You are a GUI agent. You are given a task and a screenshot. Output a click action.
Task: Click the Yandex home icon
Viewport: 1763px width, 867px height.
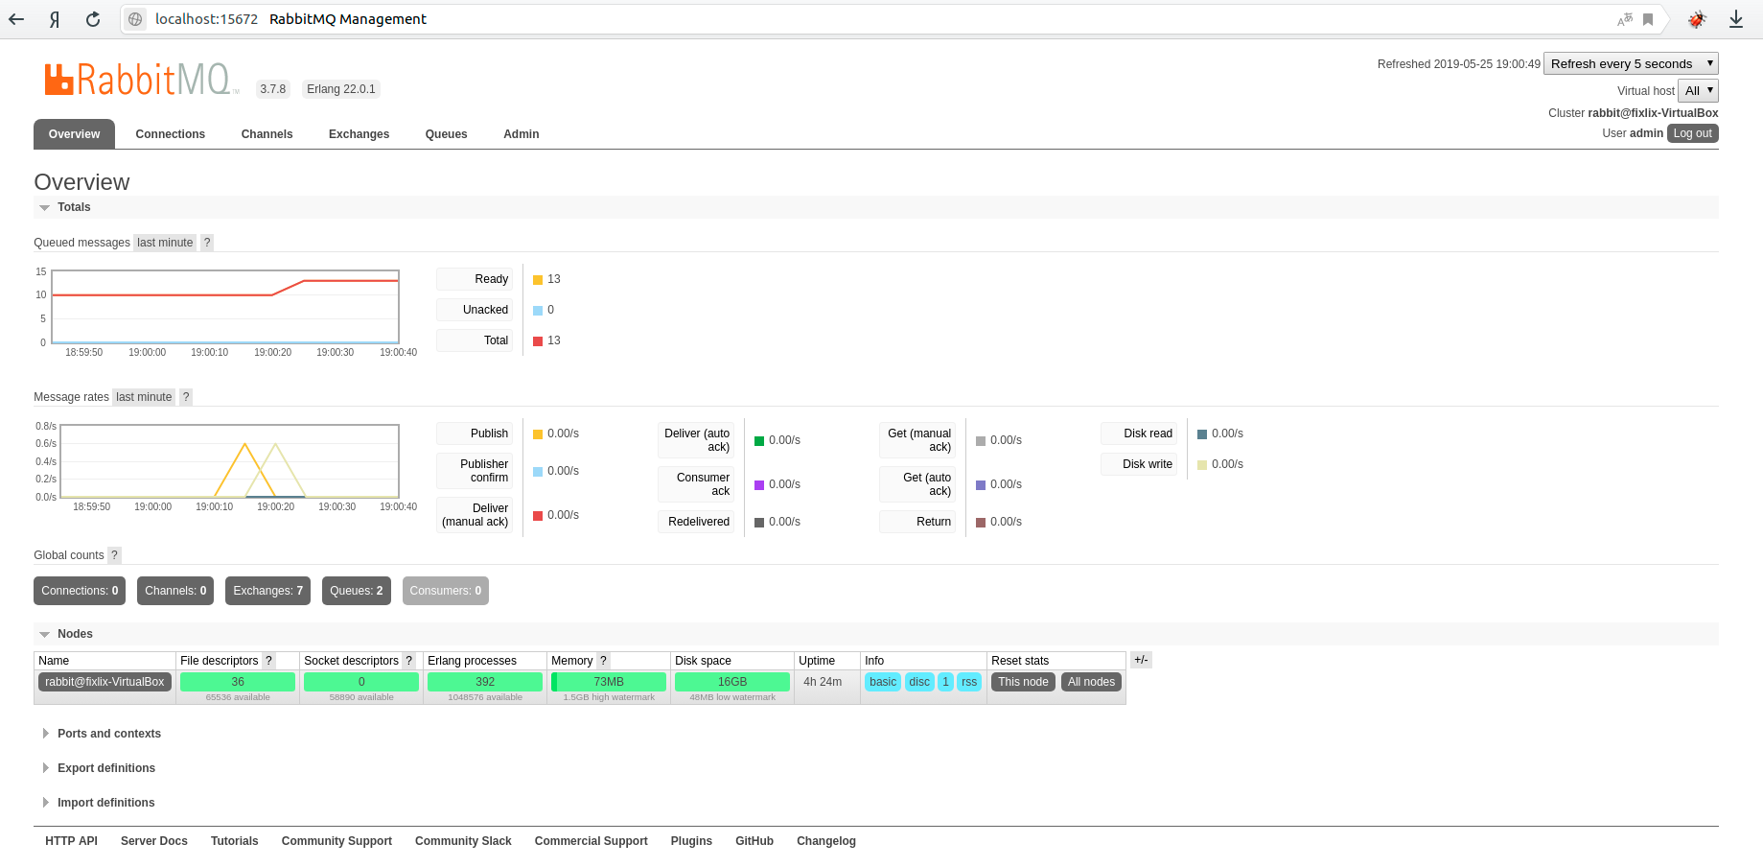point(55,19)
